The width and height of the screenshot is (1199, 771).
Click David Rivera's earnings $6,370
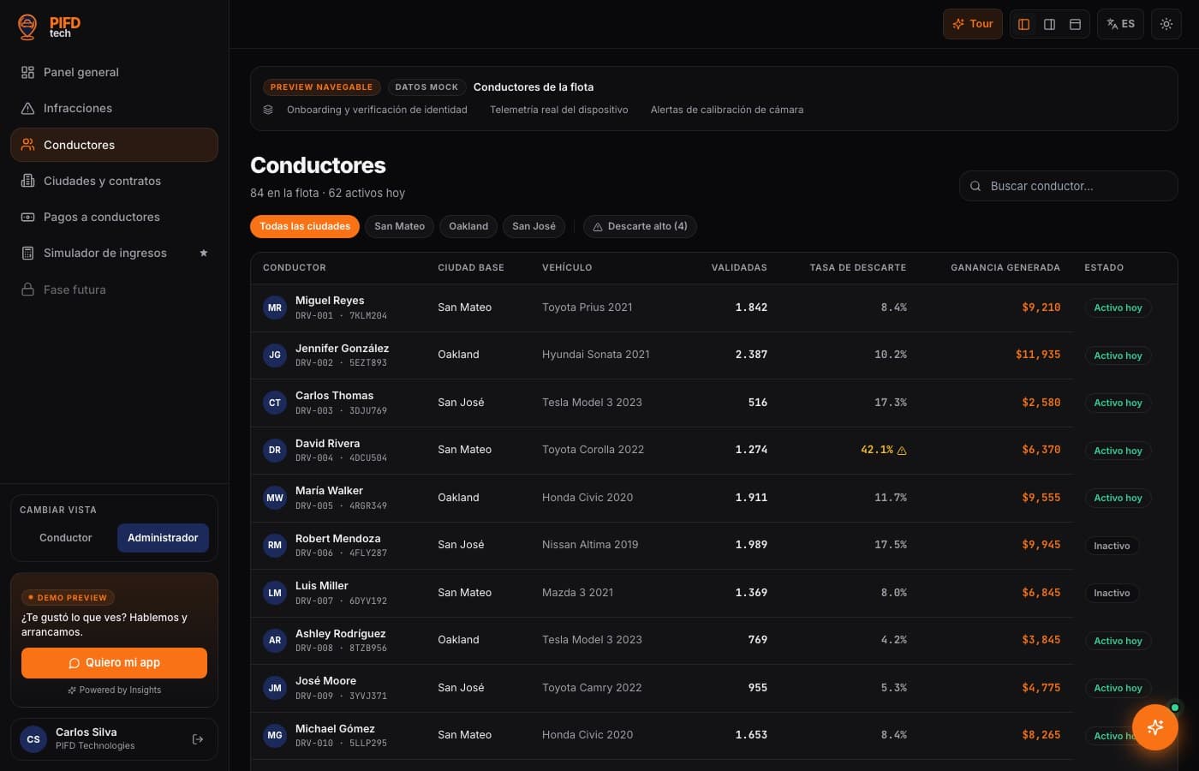1041,450
